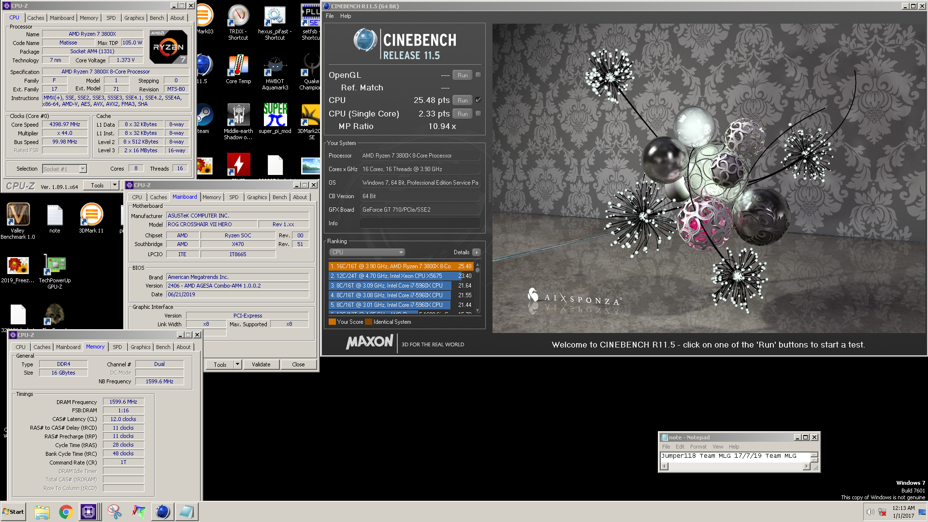The width and height of the screenshot is (928, 522).
Task: Click the network tray icon
Action: pos(882,512)
